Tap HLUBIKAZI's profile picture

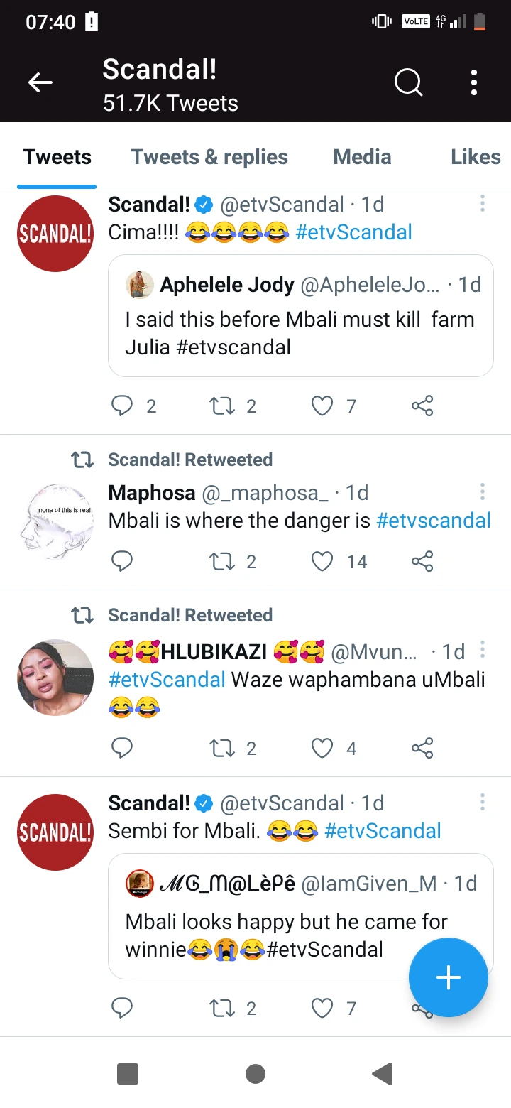[55, 677]
